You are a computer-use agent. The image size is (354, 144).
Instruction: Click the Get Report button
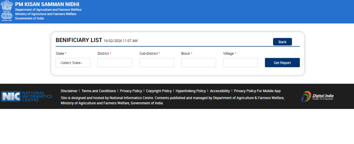point(282,63)
